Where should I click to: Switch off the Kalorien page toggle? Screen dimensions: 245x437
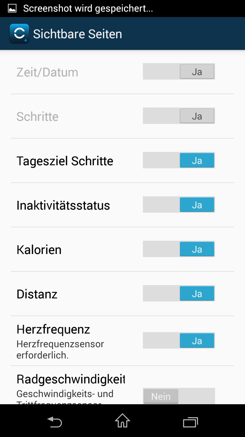[179, 249]
